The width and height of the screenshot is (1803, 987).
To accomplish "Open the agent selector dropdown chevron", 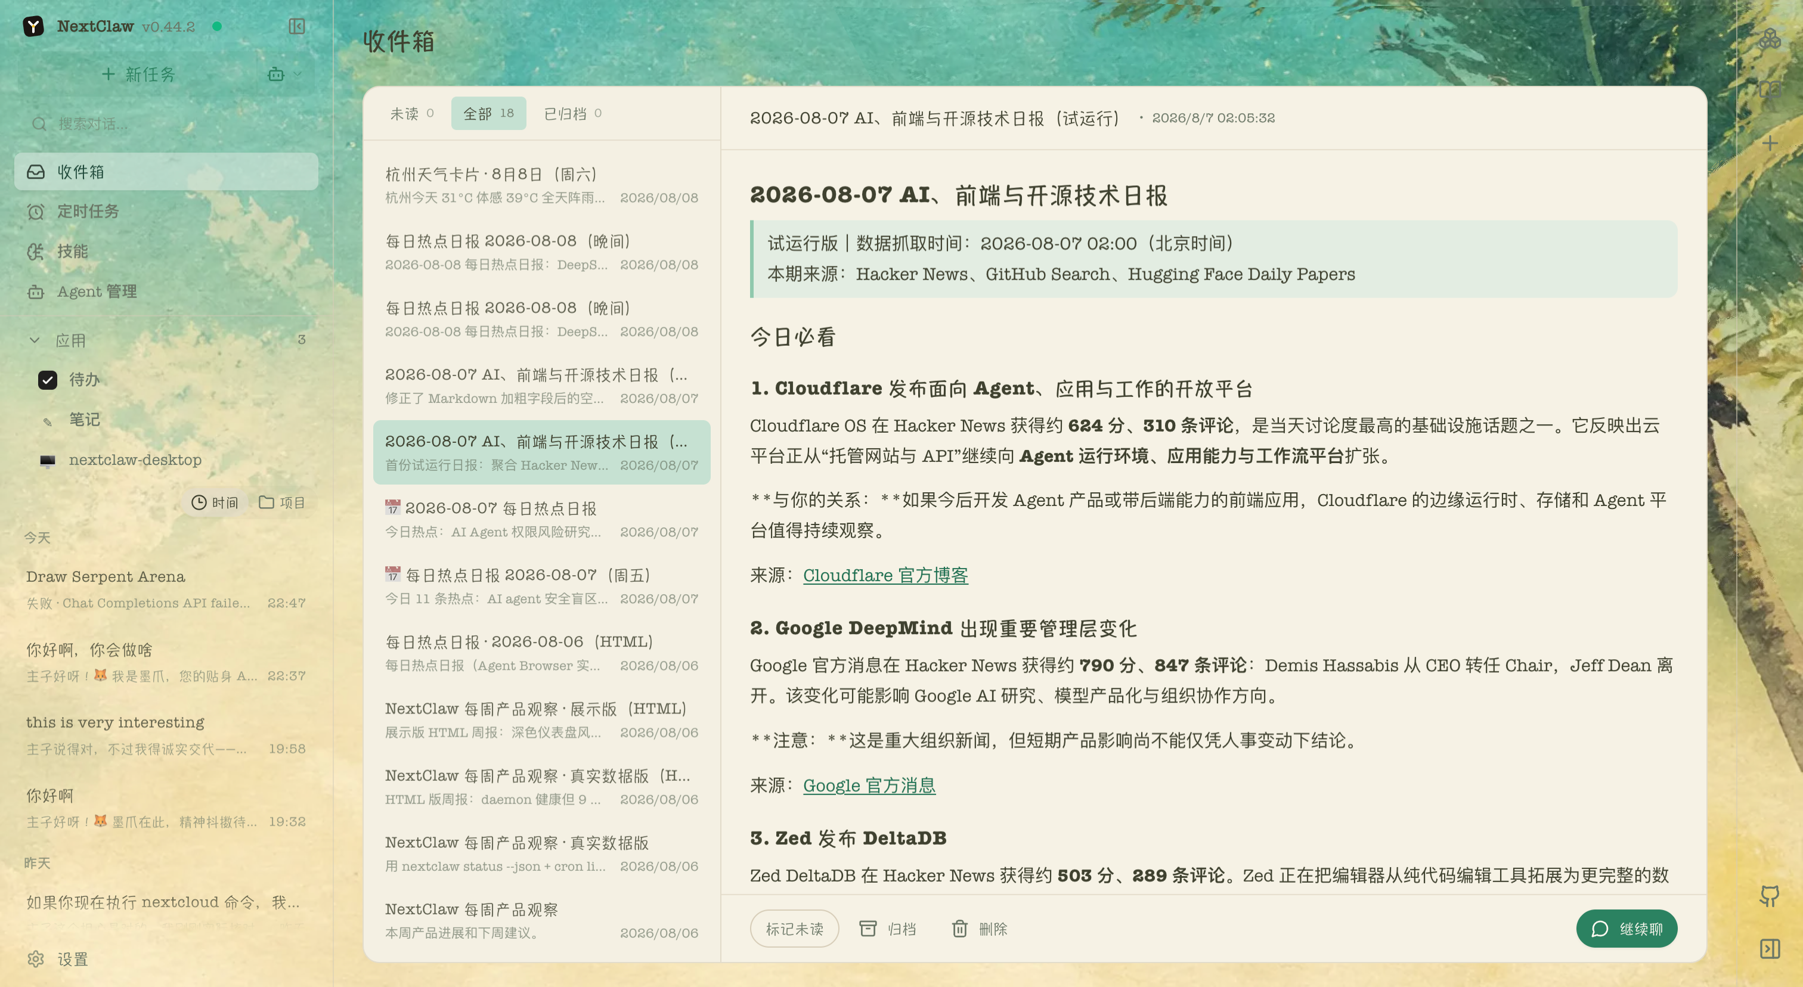I will pos(298,74).
